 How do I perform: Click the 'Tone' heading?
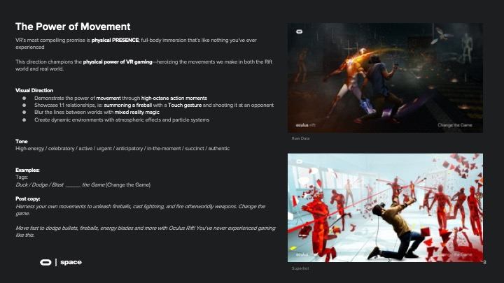click(22, 141)
